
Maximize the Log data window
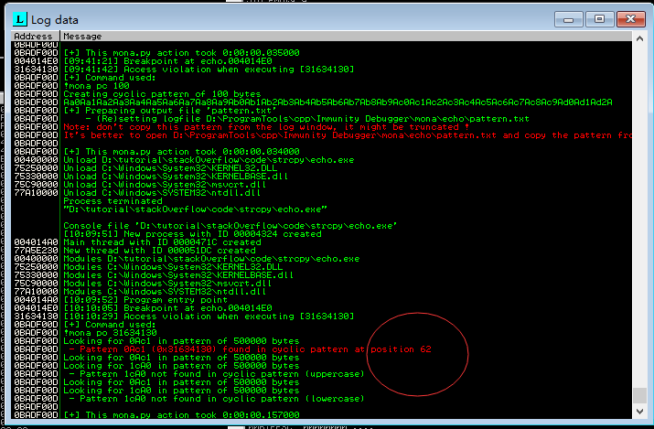tap(599, 19)
